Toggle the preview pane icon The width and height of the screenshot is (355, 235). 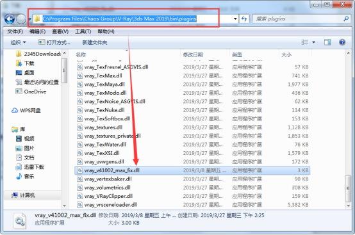327,42
